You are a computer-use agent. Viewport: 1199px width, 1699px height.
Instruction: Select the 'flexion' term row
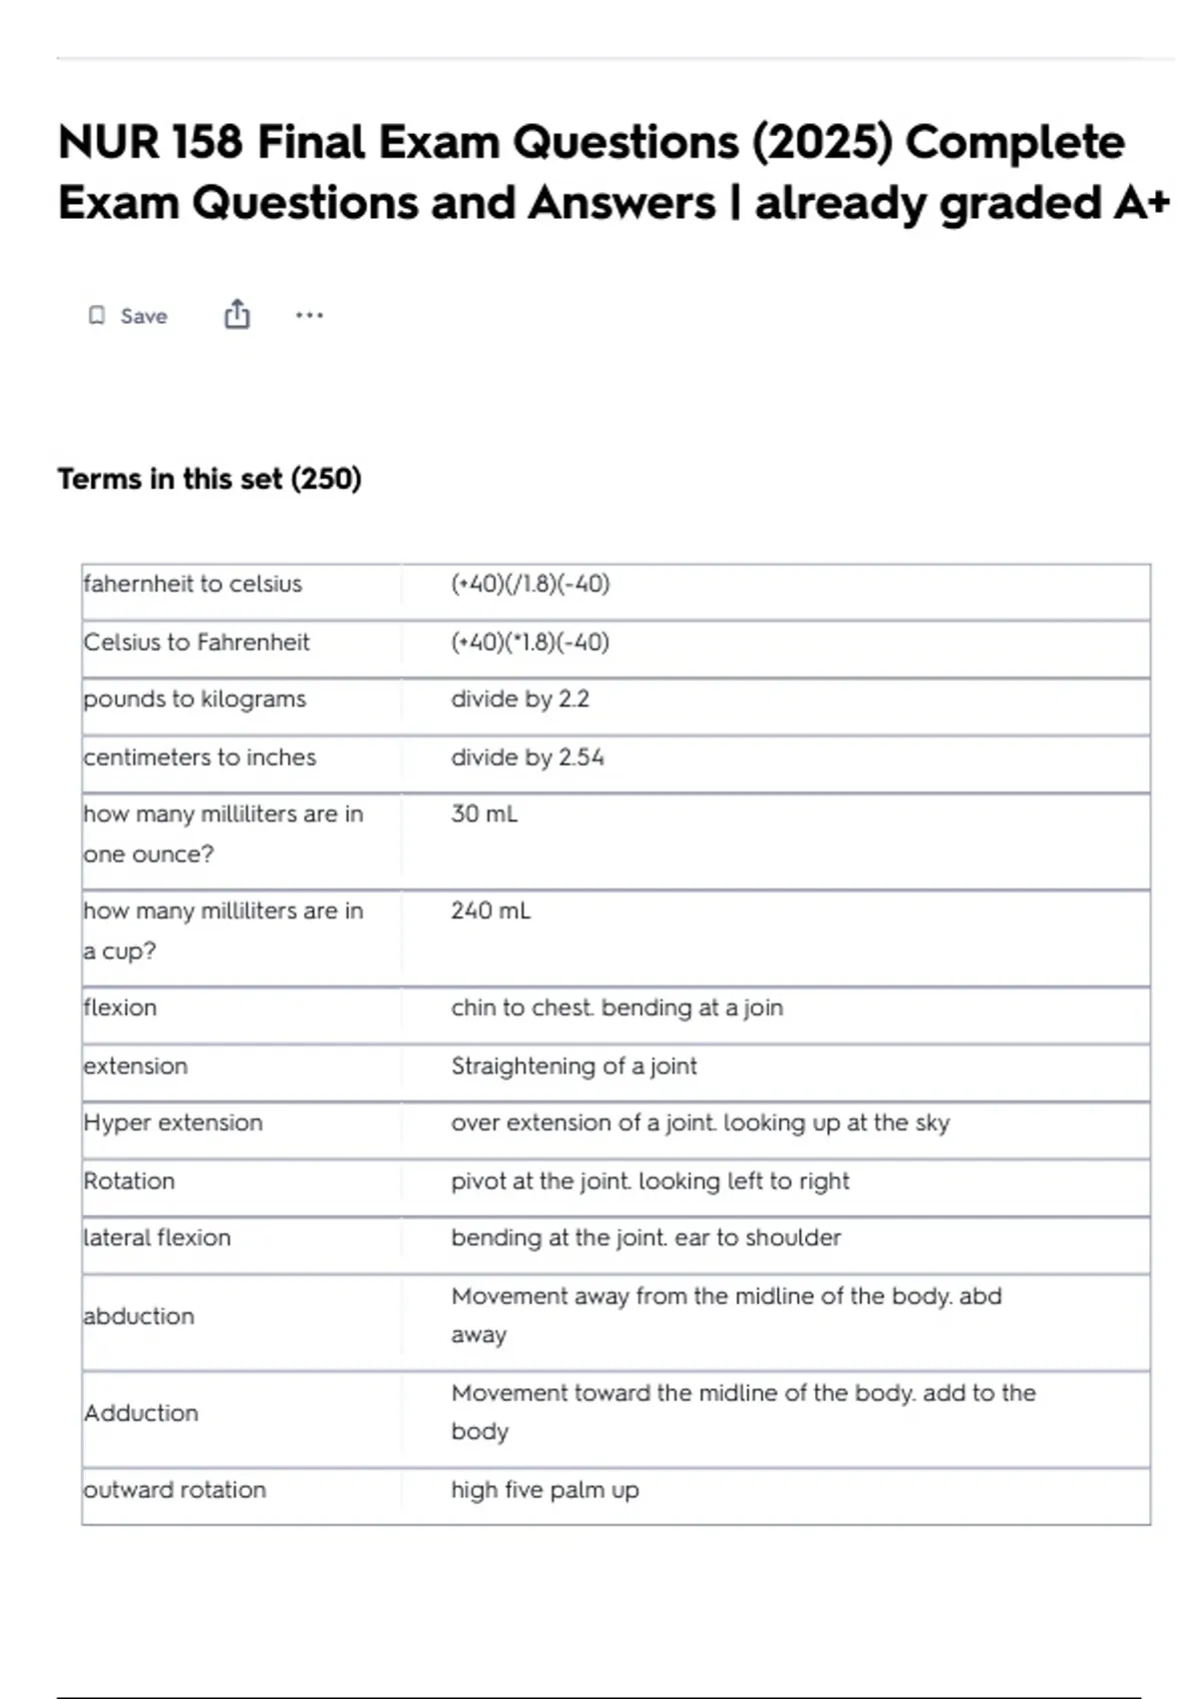(x=120, y=1007)
